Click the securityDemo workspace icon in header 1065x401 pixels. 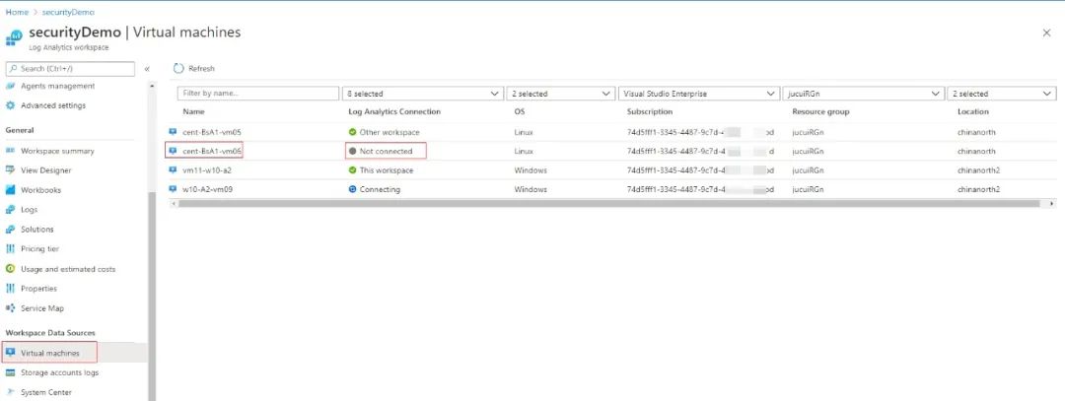(x=14, y=36)
